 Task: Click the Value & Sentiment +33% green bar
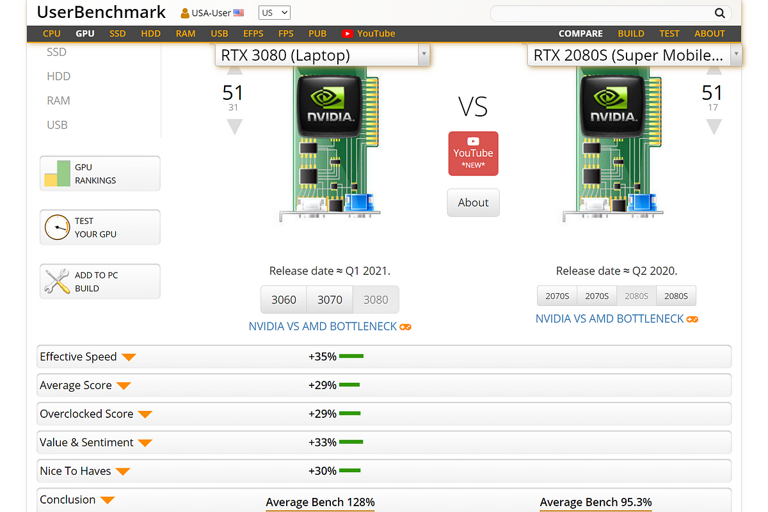click(x=351, y=442)
